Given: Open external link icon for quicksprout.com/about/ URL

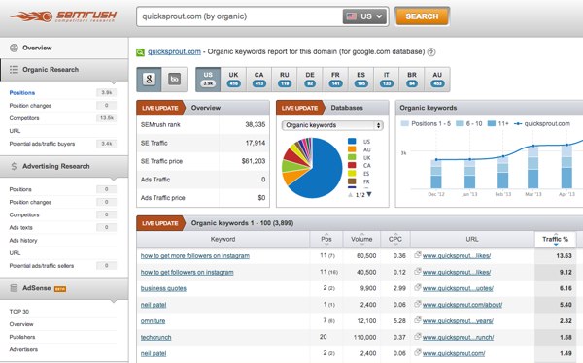Looking at the screenshot, I should coord(418,304).
